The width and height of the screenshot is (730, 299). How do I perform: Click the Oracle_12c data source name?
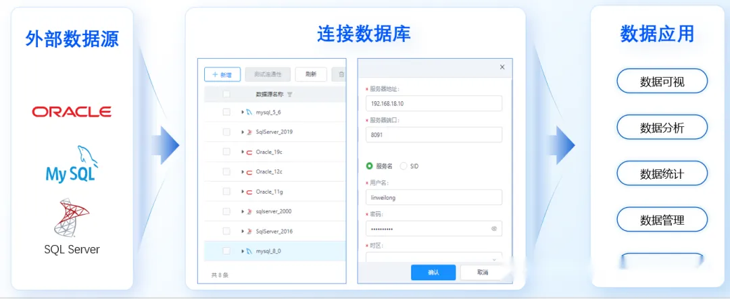(269, 172)
